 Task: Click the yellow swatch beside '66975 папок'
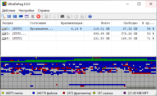tap(3, 93)
